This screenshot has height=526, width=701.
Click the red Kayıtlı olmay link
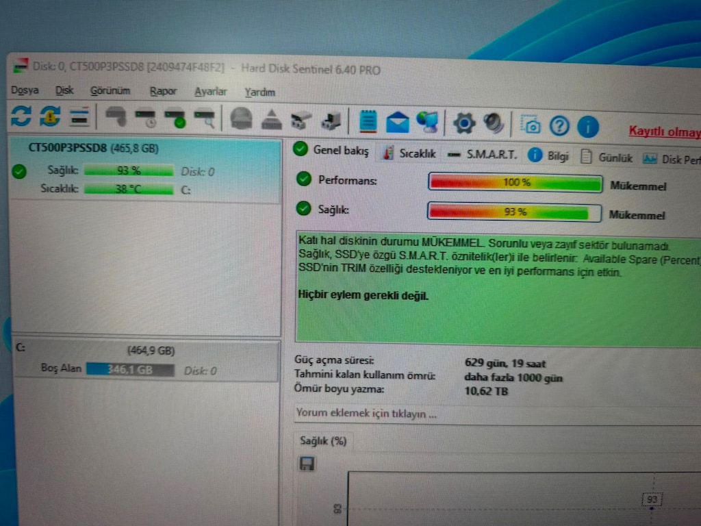664,131
